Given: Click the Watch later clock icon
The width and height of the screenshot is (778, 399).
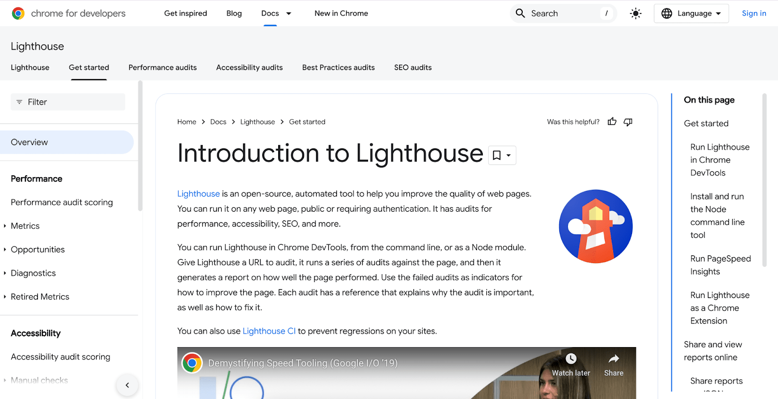Looking at the screenshot, I should [571, 359].
